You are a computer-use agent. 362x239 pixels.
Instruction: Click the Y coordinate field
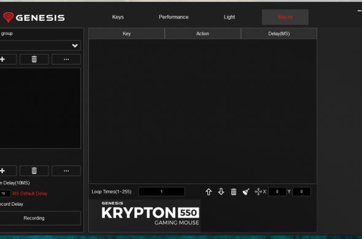point(301,192)
